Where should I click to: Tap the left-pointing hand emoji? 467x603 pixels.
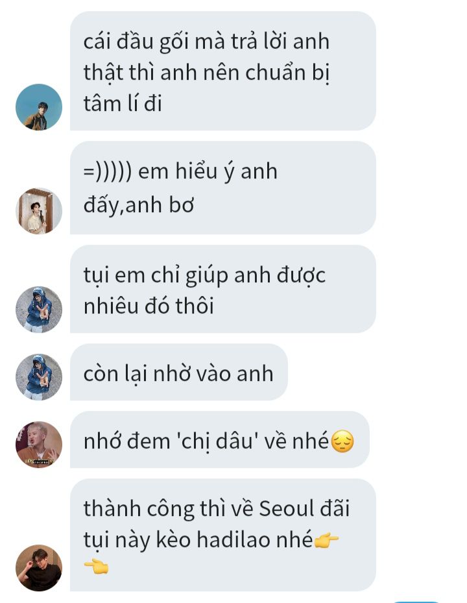(x=96, y=567)
